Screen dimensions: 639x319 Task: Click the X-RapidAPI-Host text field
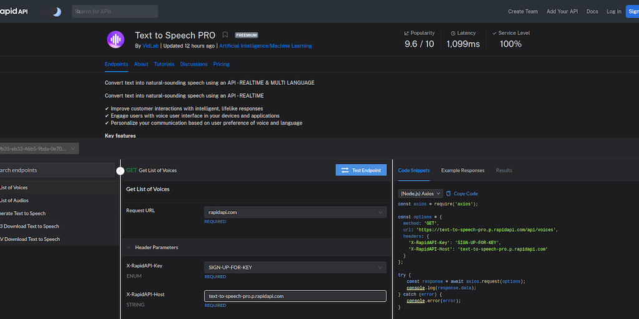tap(295, 296)
